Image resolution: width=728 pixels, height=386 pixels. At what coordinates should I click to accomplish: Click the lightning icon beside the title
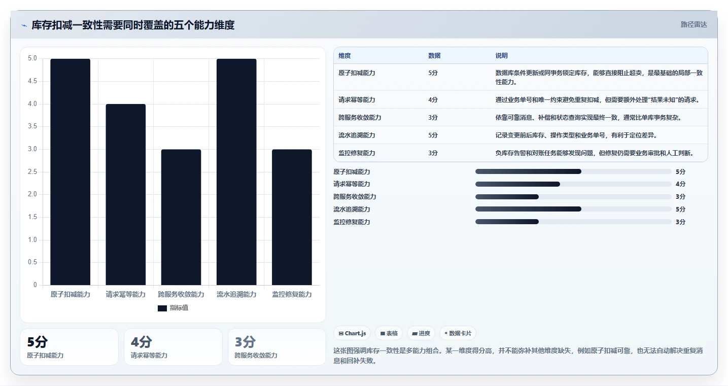[x=24, y=25]
